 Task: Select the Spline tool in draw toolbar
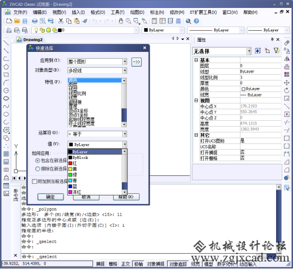tap(6, 106)
